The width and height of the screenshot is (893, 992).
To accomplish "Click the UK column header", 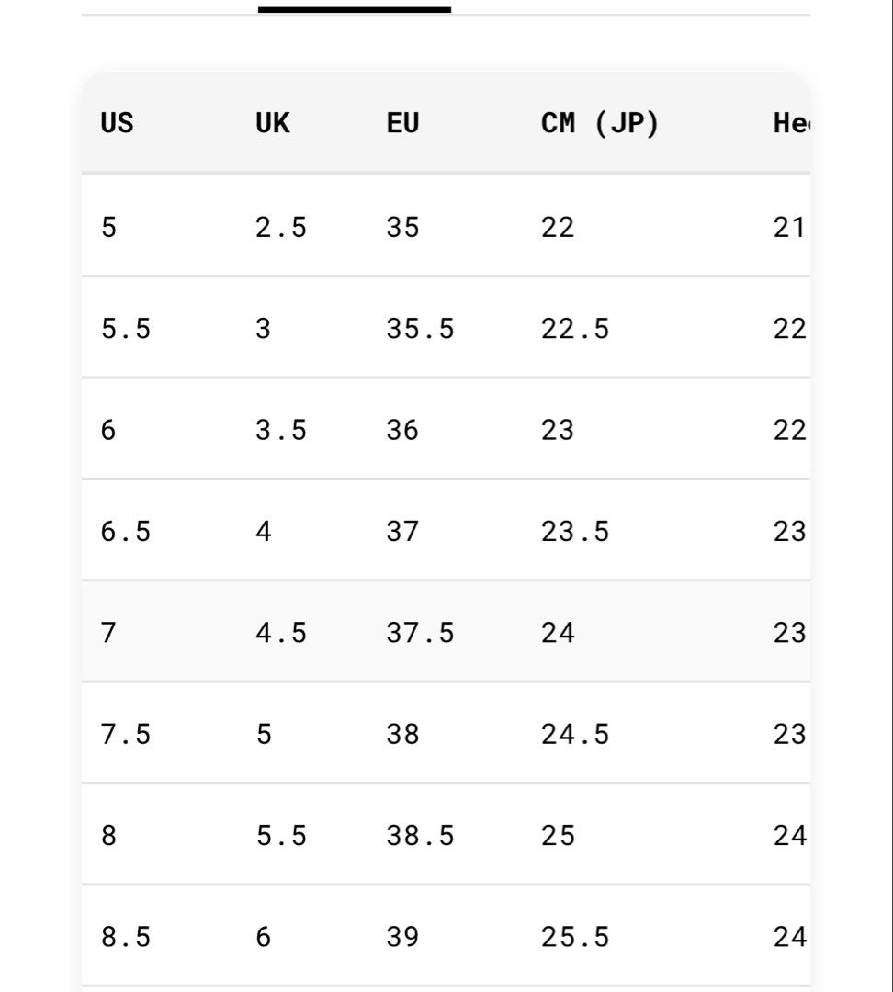I will [x=273, y=123].
